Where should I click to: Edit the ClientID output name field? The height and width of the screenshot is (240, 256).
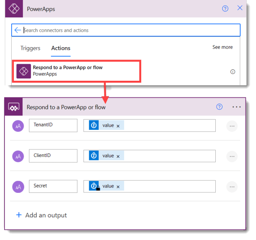[x=53, y=156]
